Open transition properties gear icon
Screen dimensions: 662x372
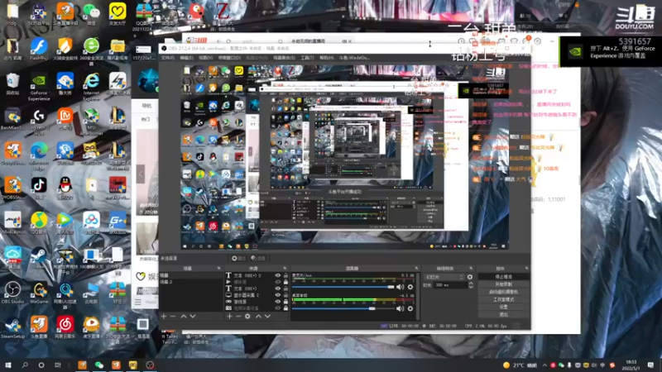[x=470, y=277]
